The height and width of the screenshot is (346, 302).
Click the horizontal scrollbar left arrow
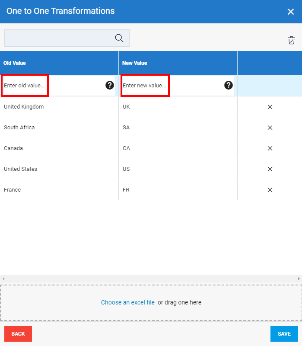pos(3,279)
